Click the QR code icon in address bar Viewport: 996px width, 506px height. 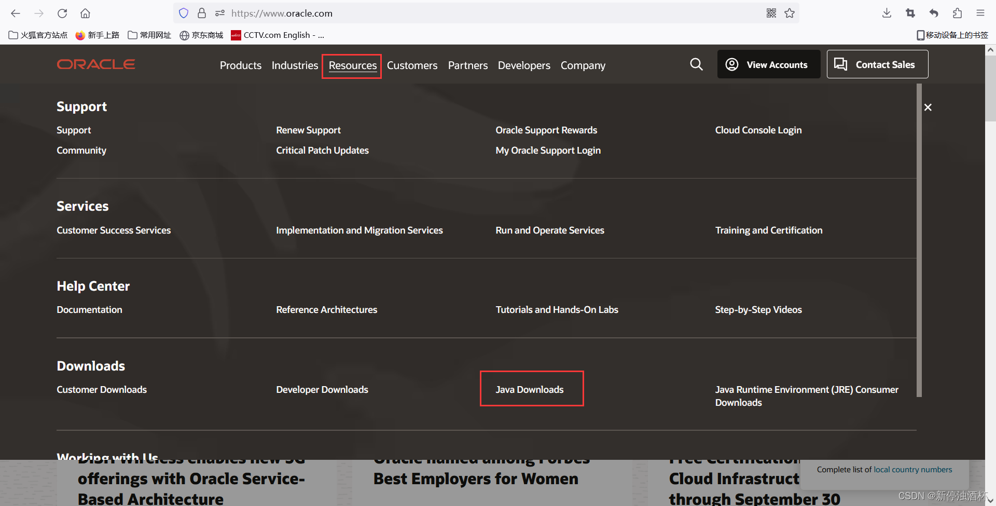[x=771, y=13]
